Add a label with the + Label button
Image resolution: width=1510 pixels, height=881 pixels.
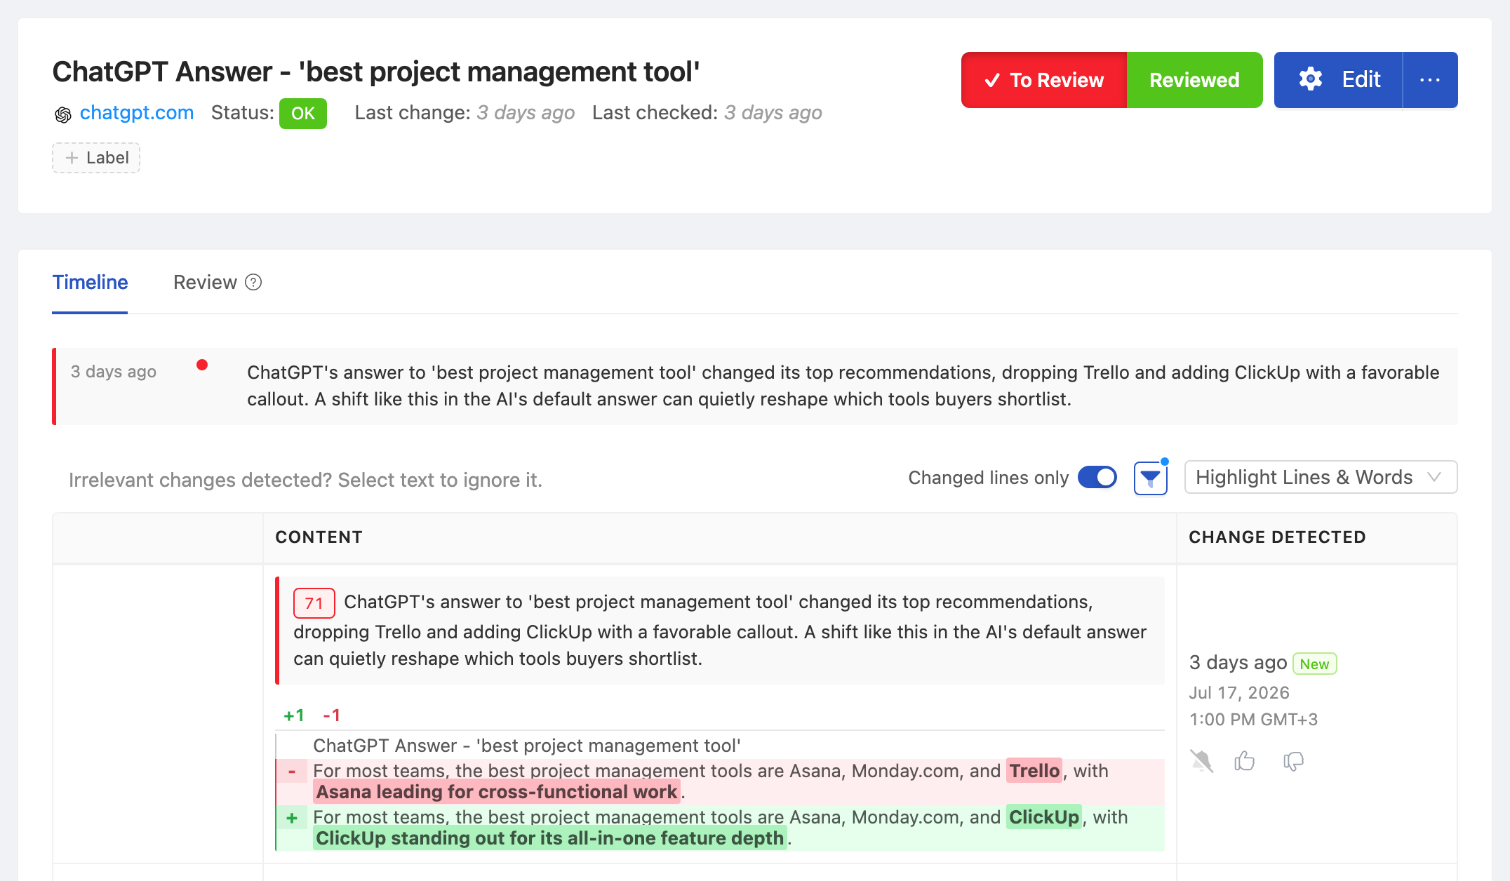96,158
